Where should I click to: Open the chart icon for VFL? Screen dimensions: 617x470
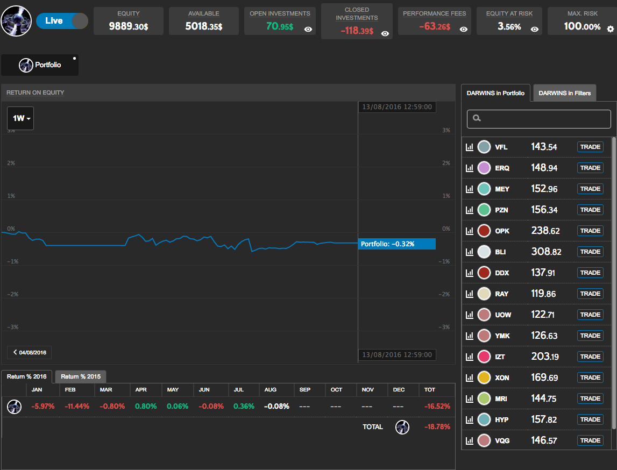click(x=469, y=147)
